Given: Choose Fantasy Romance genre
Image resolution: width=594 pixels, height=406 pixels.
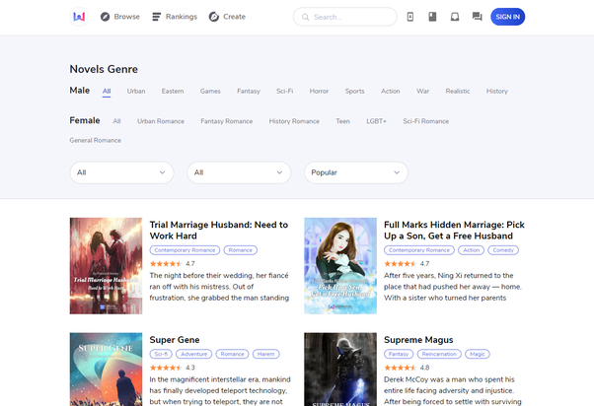Looking at the screenshot, I should coord(227,121).
